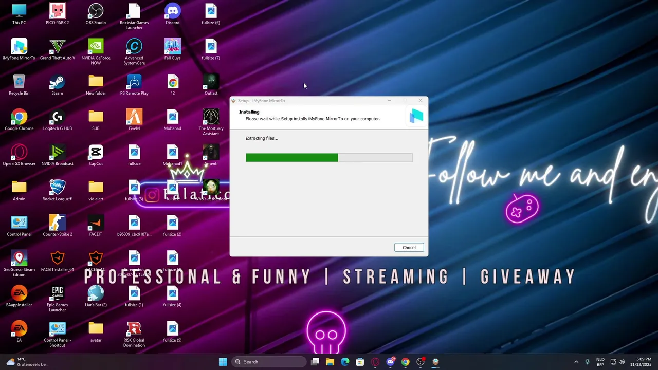
Task: Select The Mortuary Assistant shortcut
Action: (x=211, y=123)
